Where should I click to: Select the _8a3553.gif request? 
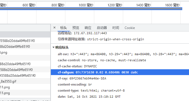point(25,81)
